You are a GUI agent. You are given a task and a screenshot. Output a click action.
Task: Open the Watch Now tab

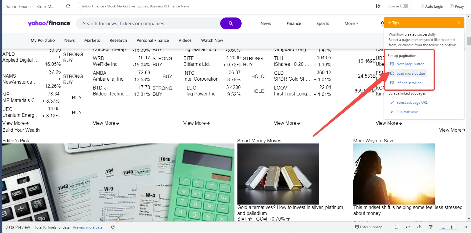pyautogui.click(x=212, y=40)
